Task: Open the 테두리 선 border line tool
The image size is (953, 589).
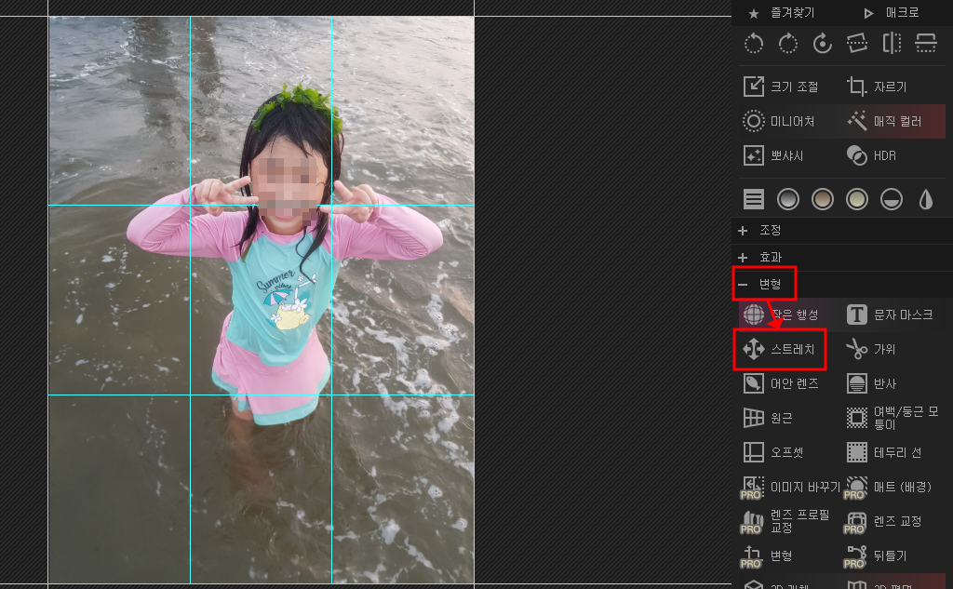Action: pyautogui.click(x=884, y=452)
